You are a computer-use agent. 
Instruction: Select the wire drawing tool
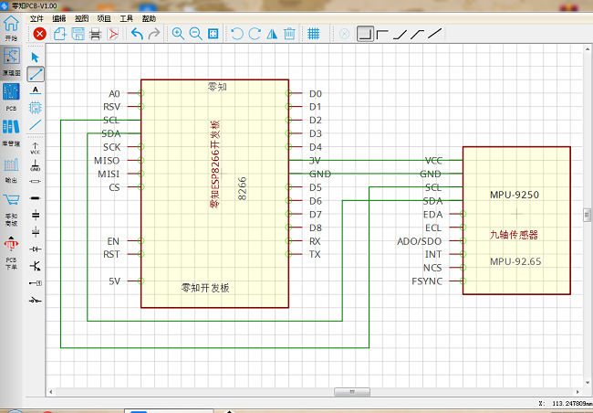(36, 74)
